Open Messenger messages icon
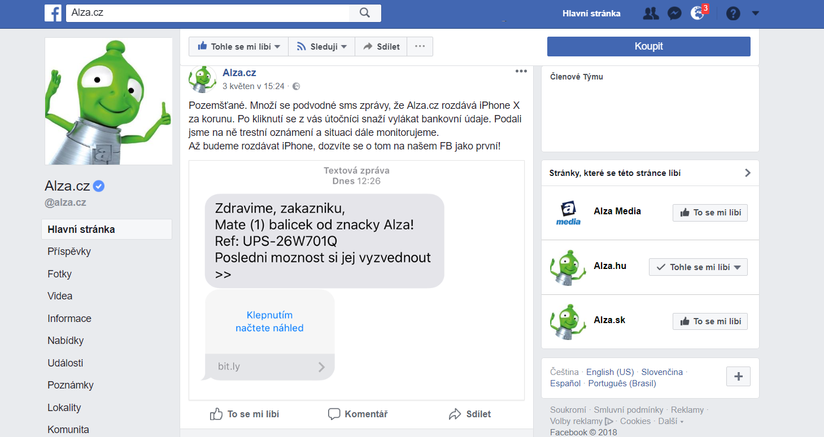This screenshot has width=824, height=437. pyautogui.click(x=674, y=14)
